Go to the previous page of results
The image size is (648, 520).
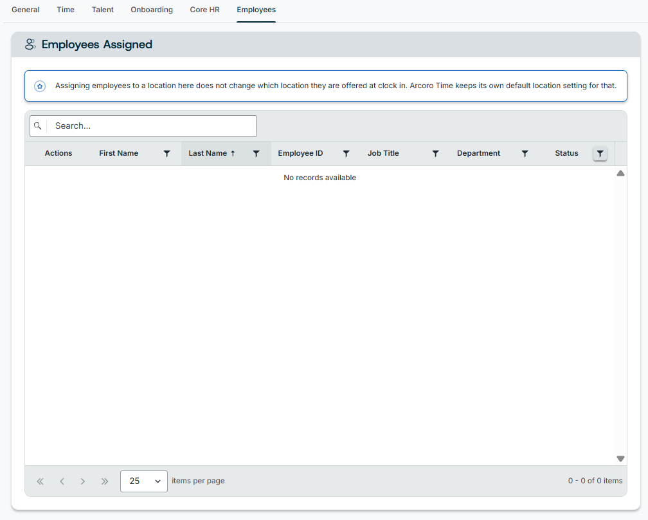[x=62, y=481]
